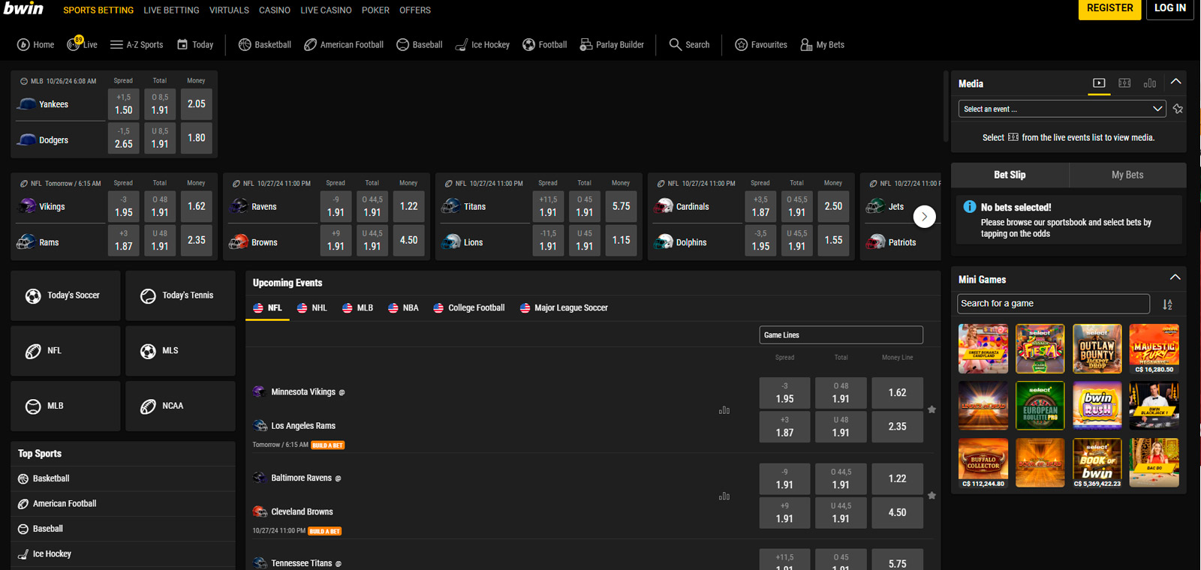
Task: Open the Select an event dropdown
Action: click(1062, 109)
